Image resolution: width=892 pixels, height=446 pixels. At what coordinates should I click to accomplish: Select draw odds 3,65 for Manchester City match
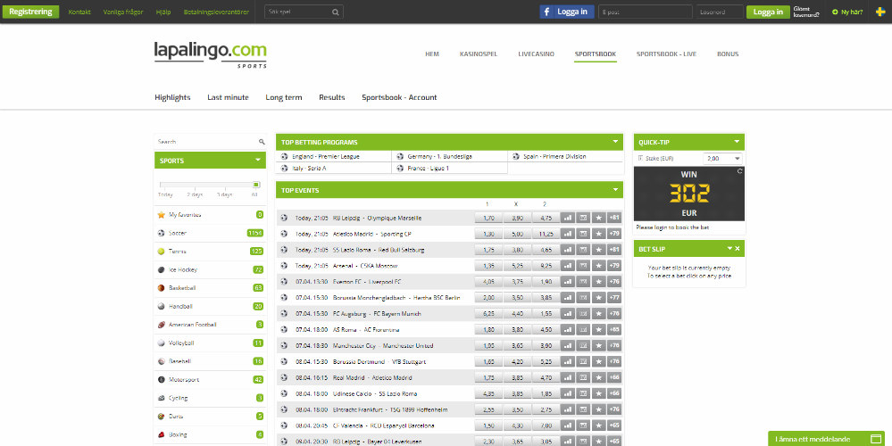pyautogui.click(x=517, y=345)
